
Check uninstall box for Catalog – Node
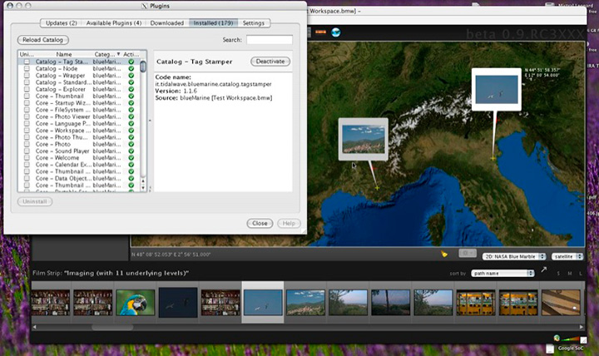[x=27, y=69]
